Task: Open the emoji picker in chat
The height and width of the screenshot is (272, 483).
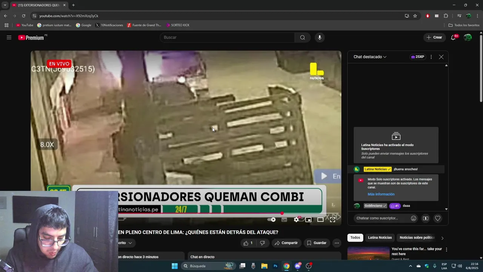Action: click(414, 218)
